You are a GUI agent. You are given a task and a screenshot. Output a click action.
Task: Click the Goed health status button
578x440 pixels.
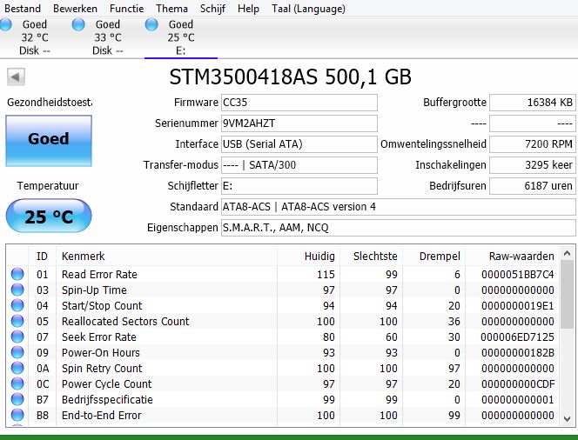(x=49, y=141)
